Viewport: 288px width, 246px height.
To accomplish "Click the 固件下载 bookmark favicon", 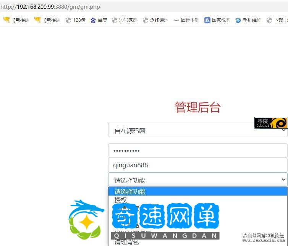I will 176,20.
